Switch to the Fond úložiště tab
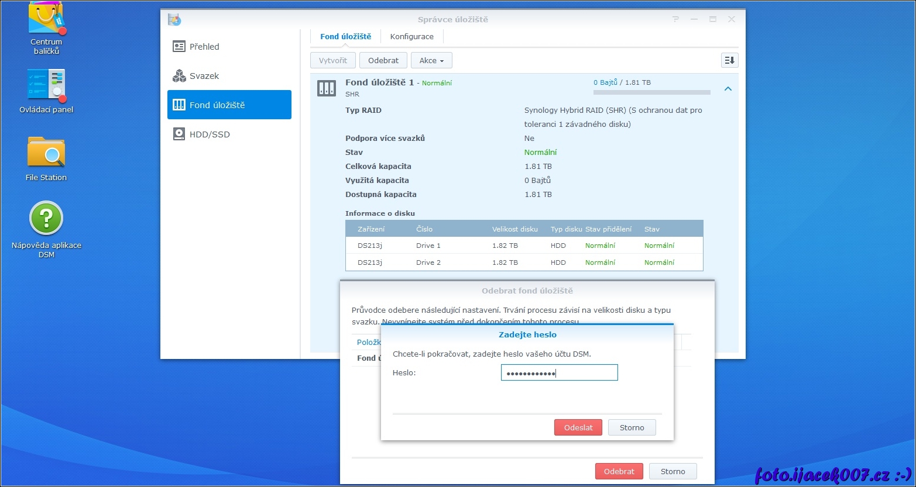The height and width of the screenshot is (487, 916). [x=345, y=36]
